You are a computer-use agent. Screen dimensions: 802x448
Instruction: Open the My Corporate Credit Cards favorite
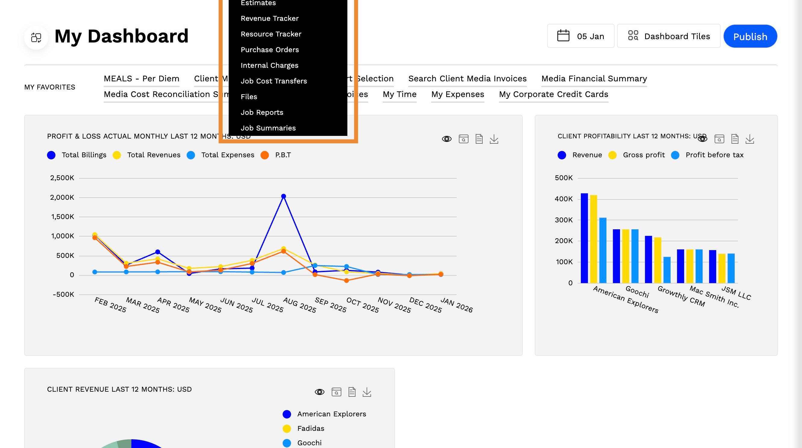pos(553,94)
